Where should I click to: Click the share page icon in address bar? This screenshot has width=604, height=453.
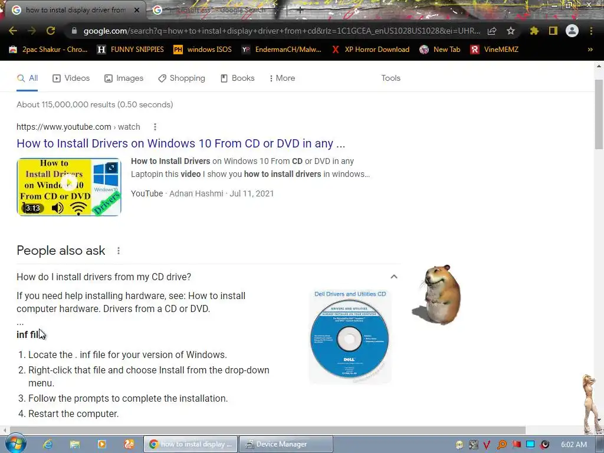coord(492,31)
